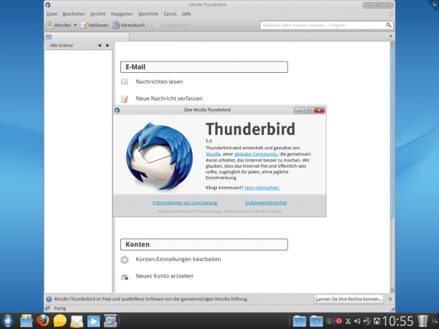Open the Adressbuch address book
The height and width of the screenshot is (329, 439).
(x=129, y=25)
